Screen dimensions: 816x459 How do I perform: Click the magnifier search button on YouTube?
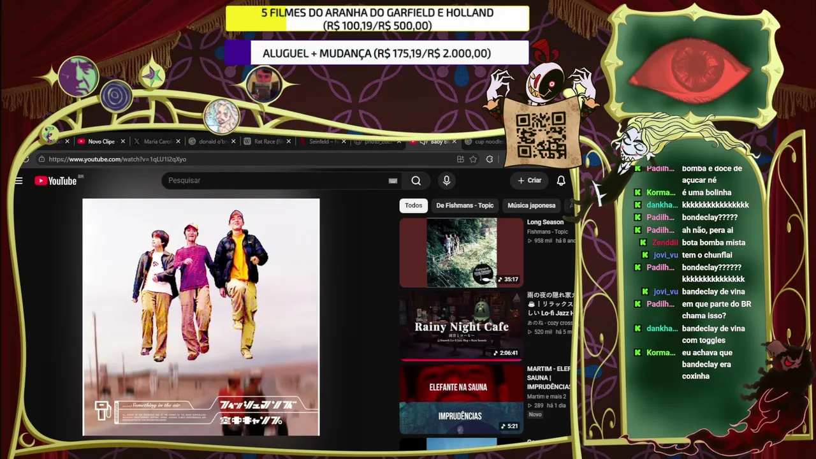click(x=416, y=180)
